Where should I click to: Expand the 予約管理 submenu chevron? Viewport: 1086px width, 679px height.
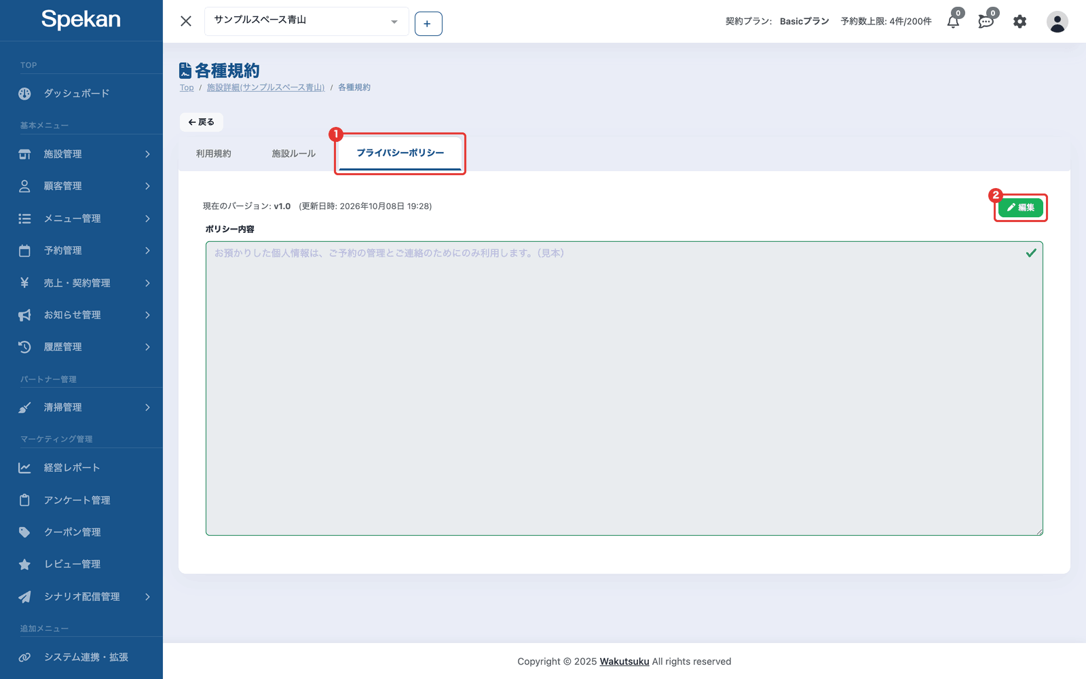tap(147, 251)
